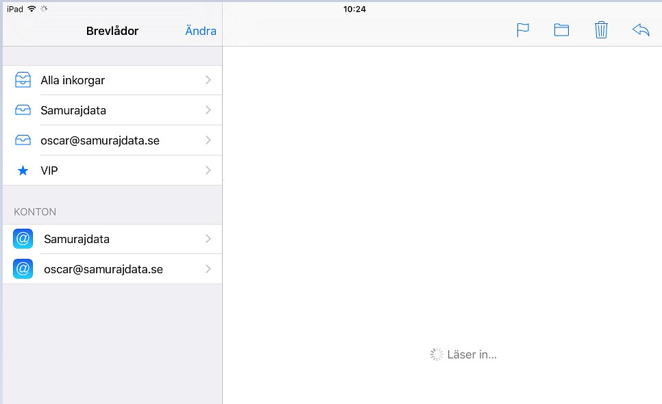Click the inbox icon beside Samurajdata mailbox
Image resolution: width=662 pixels, height=404 pixels.
pos(23,110)
